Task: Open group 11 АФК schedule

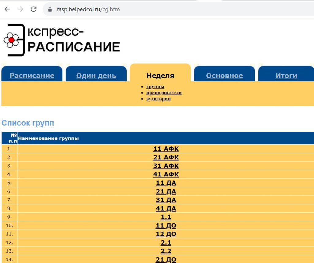Action: coord(166,149)
